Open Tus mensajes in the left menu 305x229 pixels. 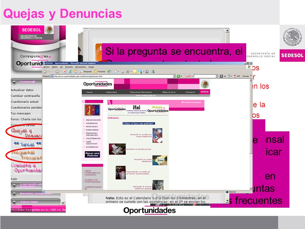pos(21,113)
